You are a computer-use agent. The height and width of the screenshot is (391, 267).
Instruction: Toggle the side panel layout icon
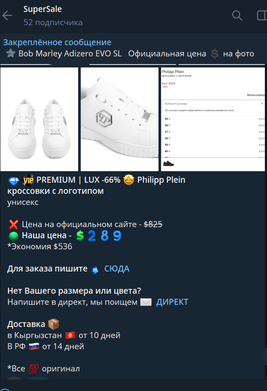click(x=262, y=15)
